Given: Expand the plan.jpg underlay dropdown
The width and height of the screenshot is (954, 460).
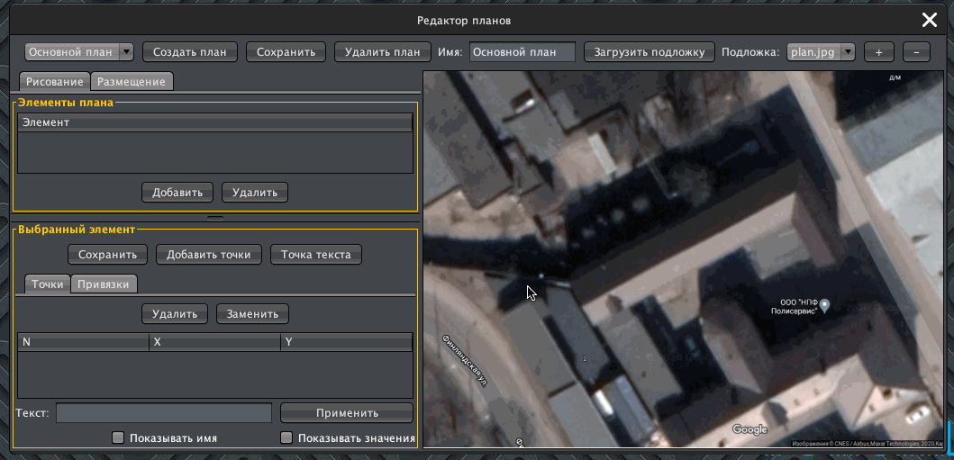Looking at the screenshot, I should pos(822,52).
